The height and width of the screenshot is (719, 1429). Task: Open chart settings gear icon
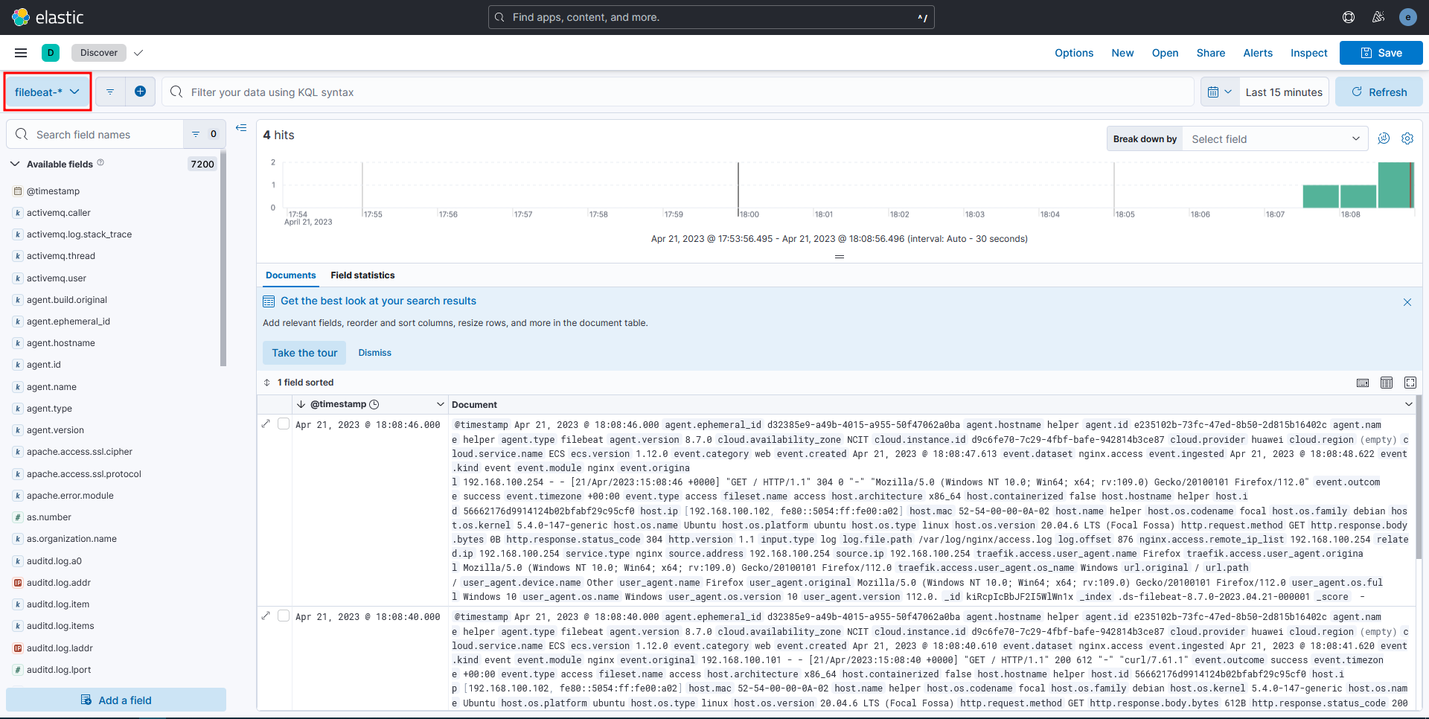pos(1407,138)
